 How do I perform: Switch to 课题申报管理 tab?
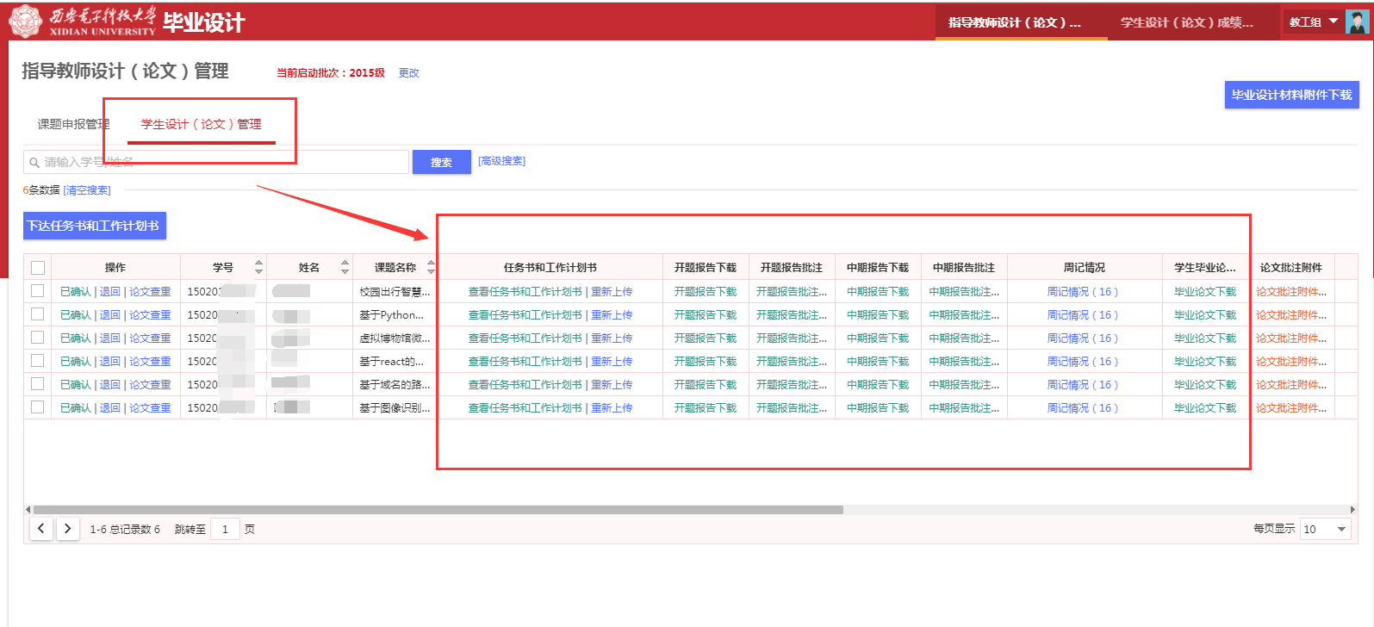pyautogui.click(x=73, y=124)
